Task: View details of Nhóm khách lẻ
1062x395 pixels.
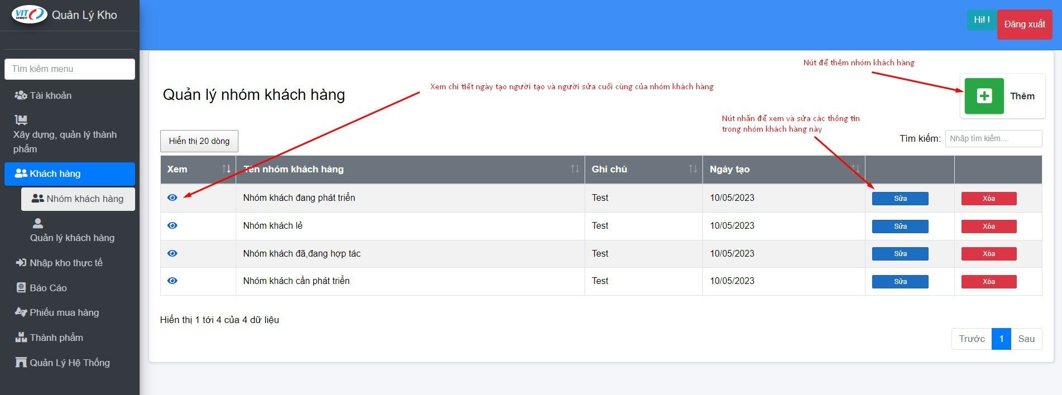Action: [173, 225]
